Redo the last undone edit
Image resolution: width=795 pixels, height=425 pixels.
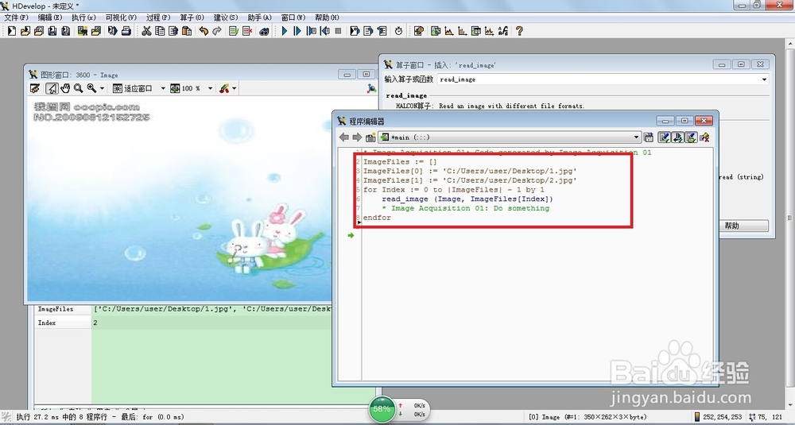pos(217,31)
